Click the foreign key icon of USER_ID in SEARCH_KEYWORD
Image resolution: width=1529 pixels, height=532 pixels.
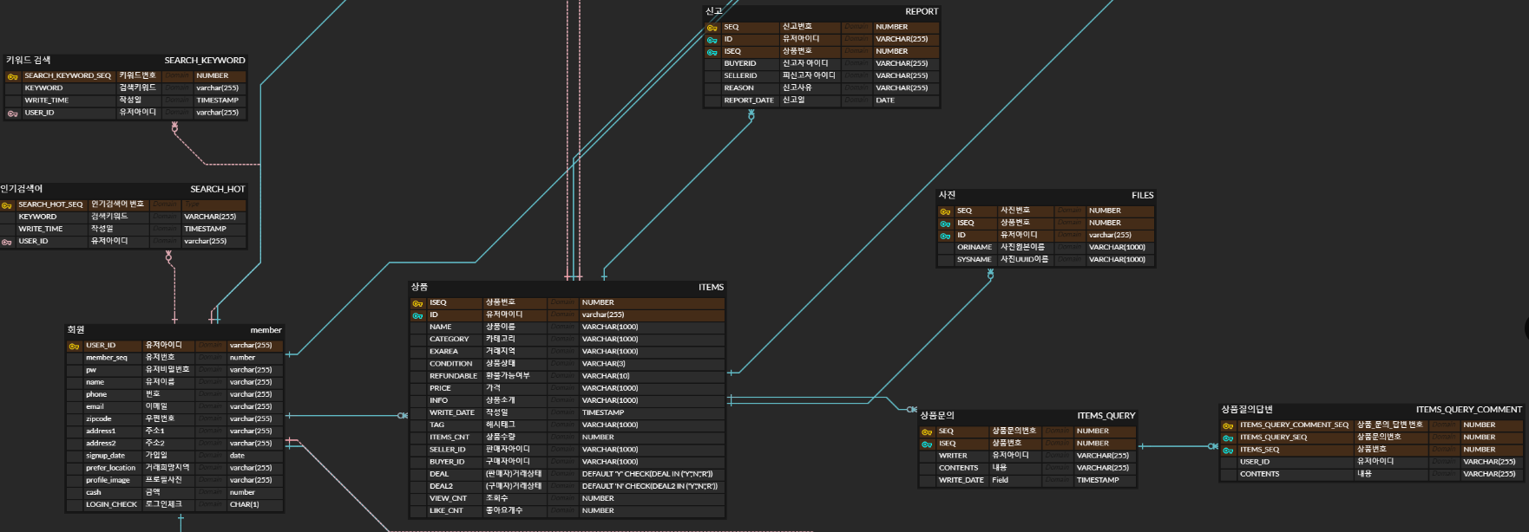[12, 114]
